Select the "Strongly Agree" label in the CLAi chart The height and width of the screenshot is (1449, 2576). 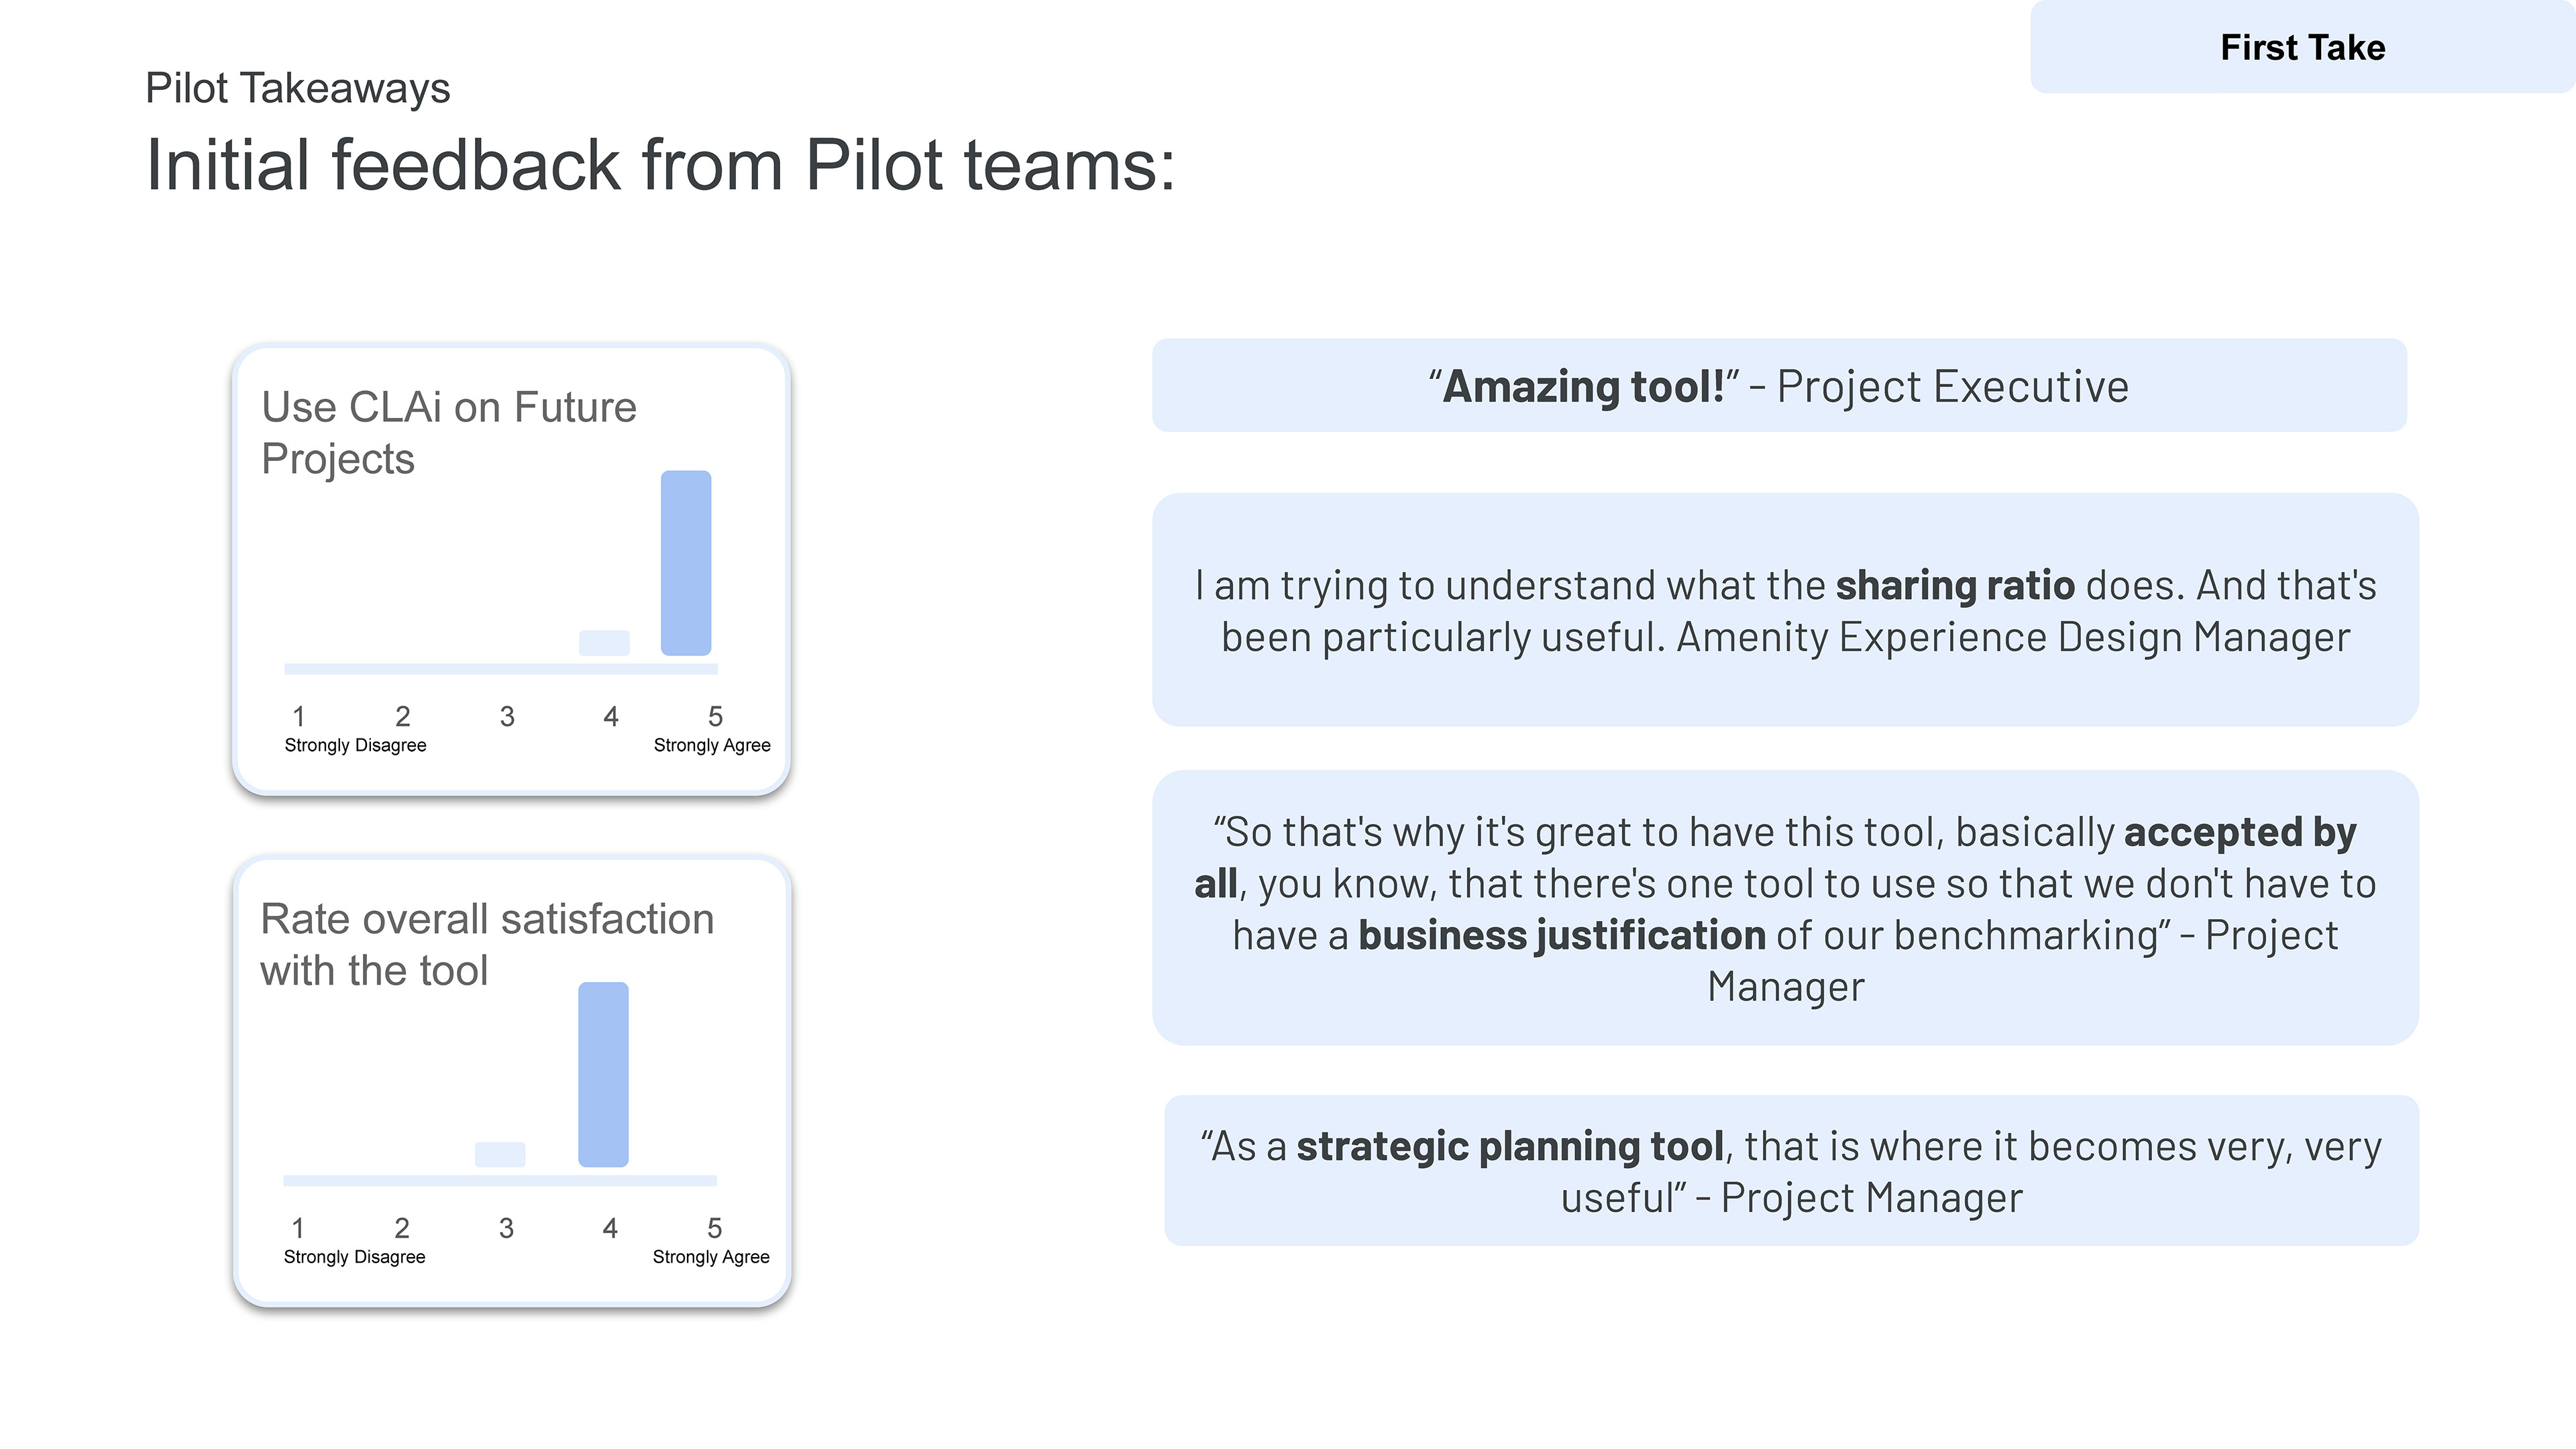pyautogui.click(x=712, y=745)
